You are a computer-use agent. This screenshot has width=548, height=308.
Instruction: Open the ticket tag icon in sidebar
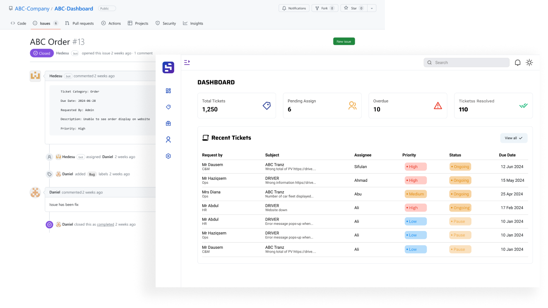coord(168,107)
